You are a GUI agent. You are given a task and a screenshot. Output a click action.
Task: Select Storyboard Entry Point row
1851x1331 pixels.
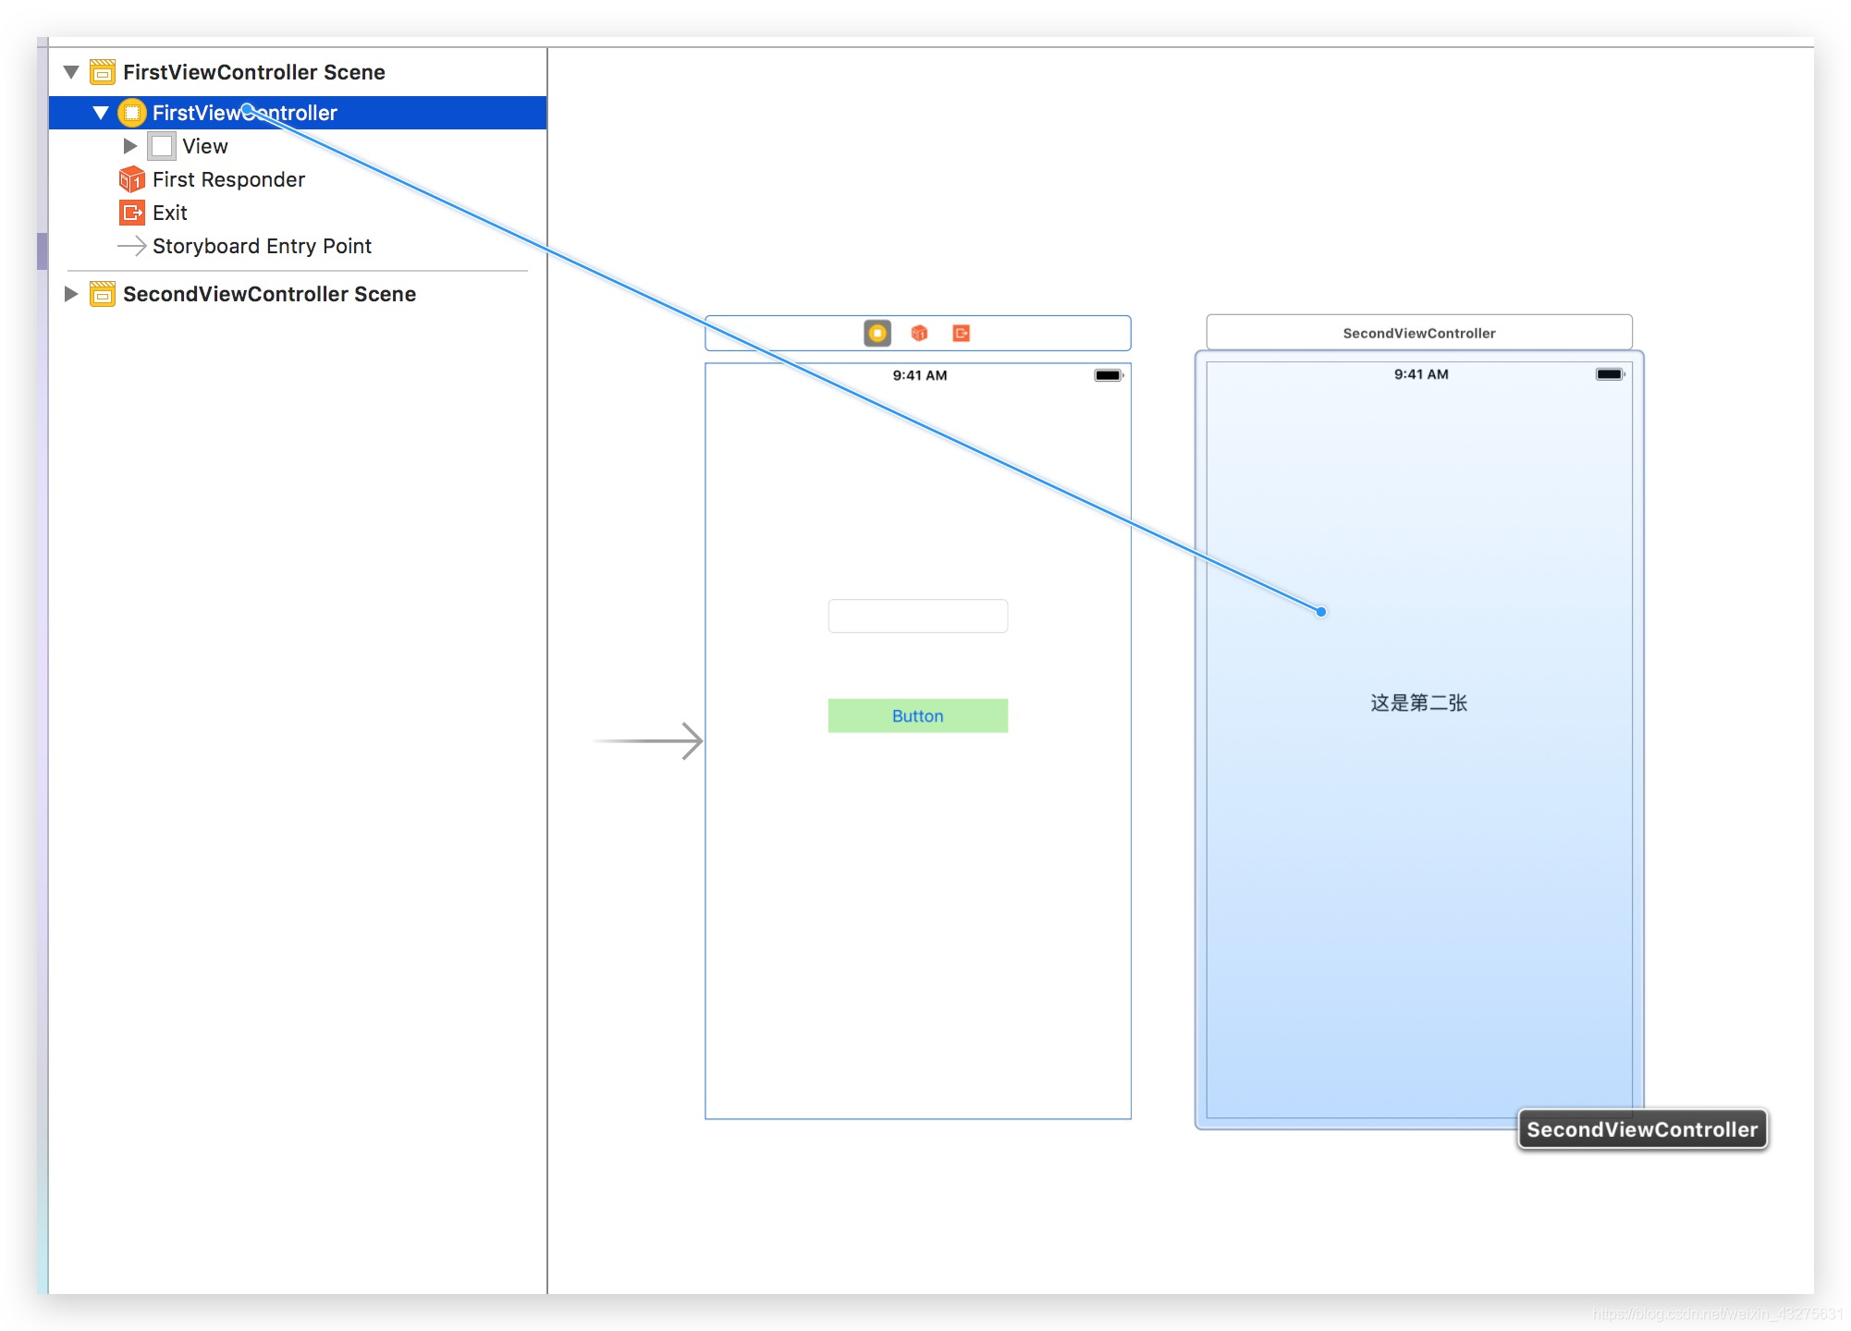[262, 246]
